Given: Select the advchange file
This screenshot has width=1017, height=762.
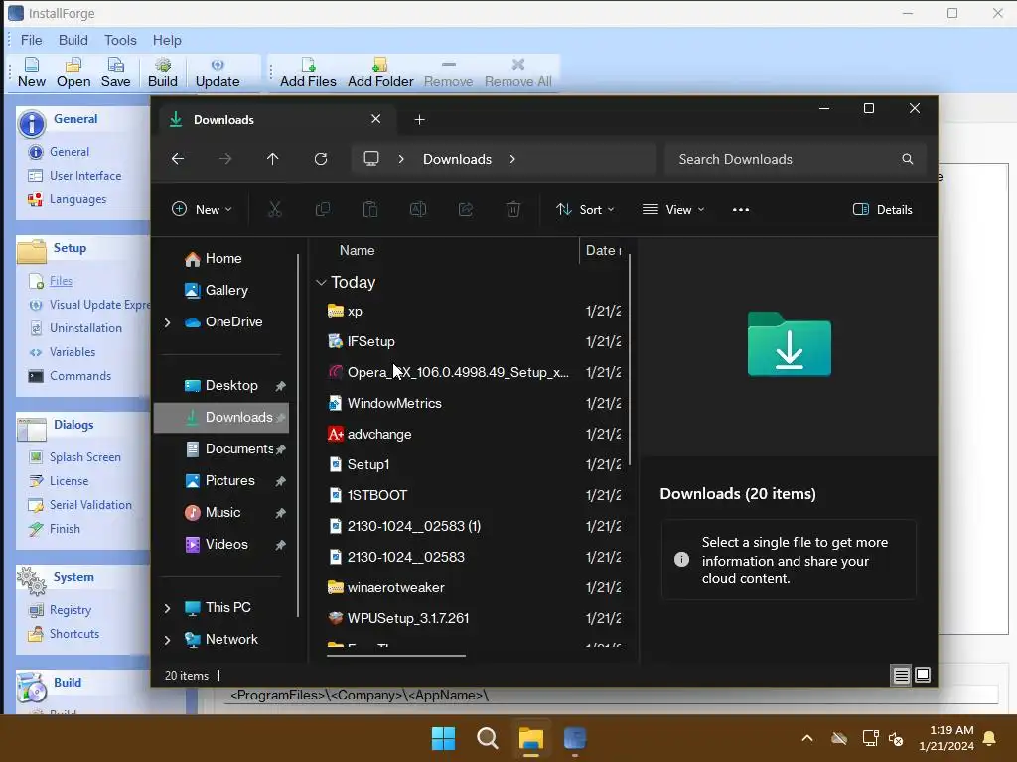Looking at the screenshot, I should [378, 435].
